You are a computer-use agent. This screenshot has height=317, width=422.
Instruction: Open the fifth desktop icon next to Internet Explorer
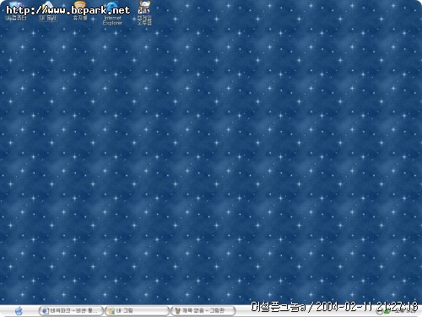[144, 13]
